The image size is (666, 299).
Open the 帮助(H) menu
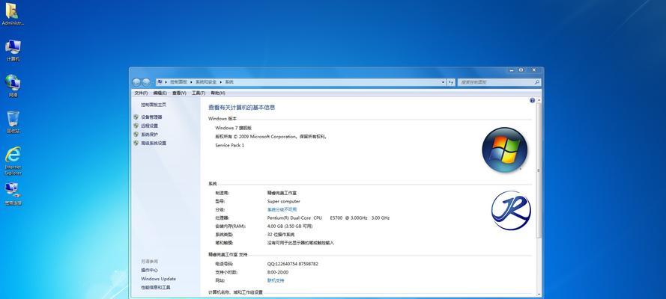(x=218, y=93)
